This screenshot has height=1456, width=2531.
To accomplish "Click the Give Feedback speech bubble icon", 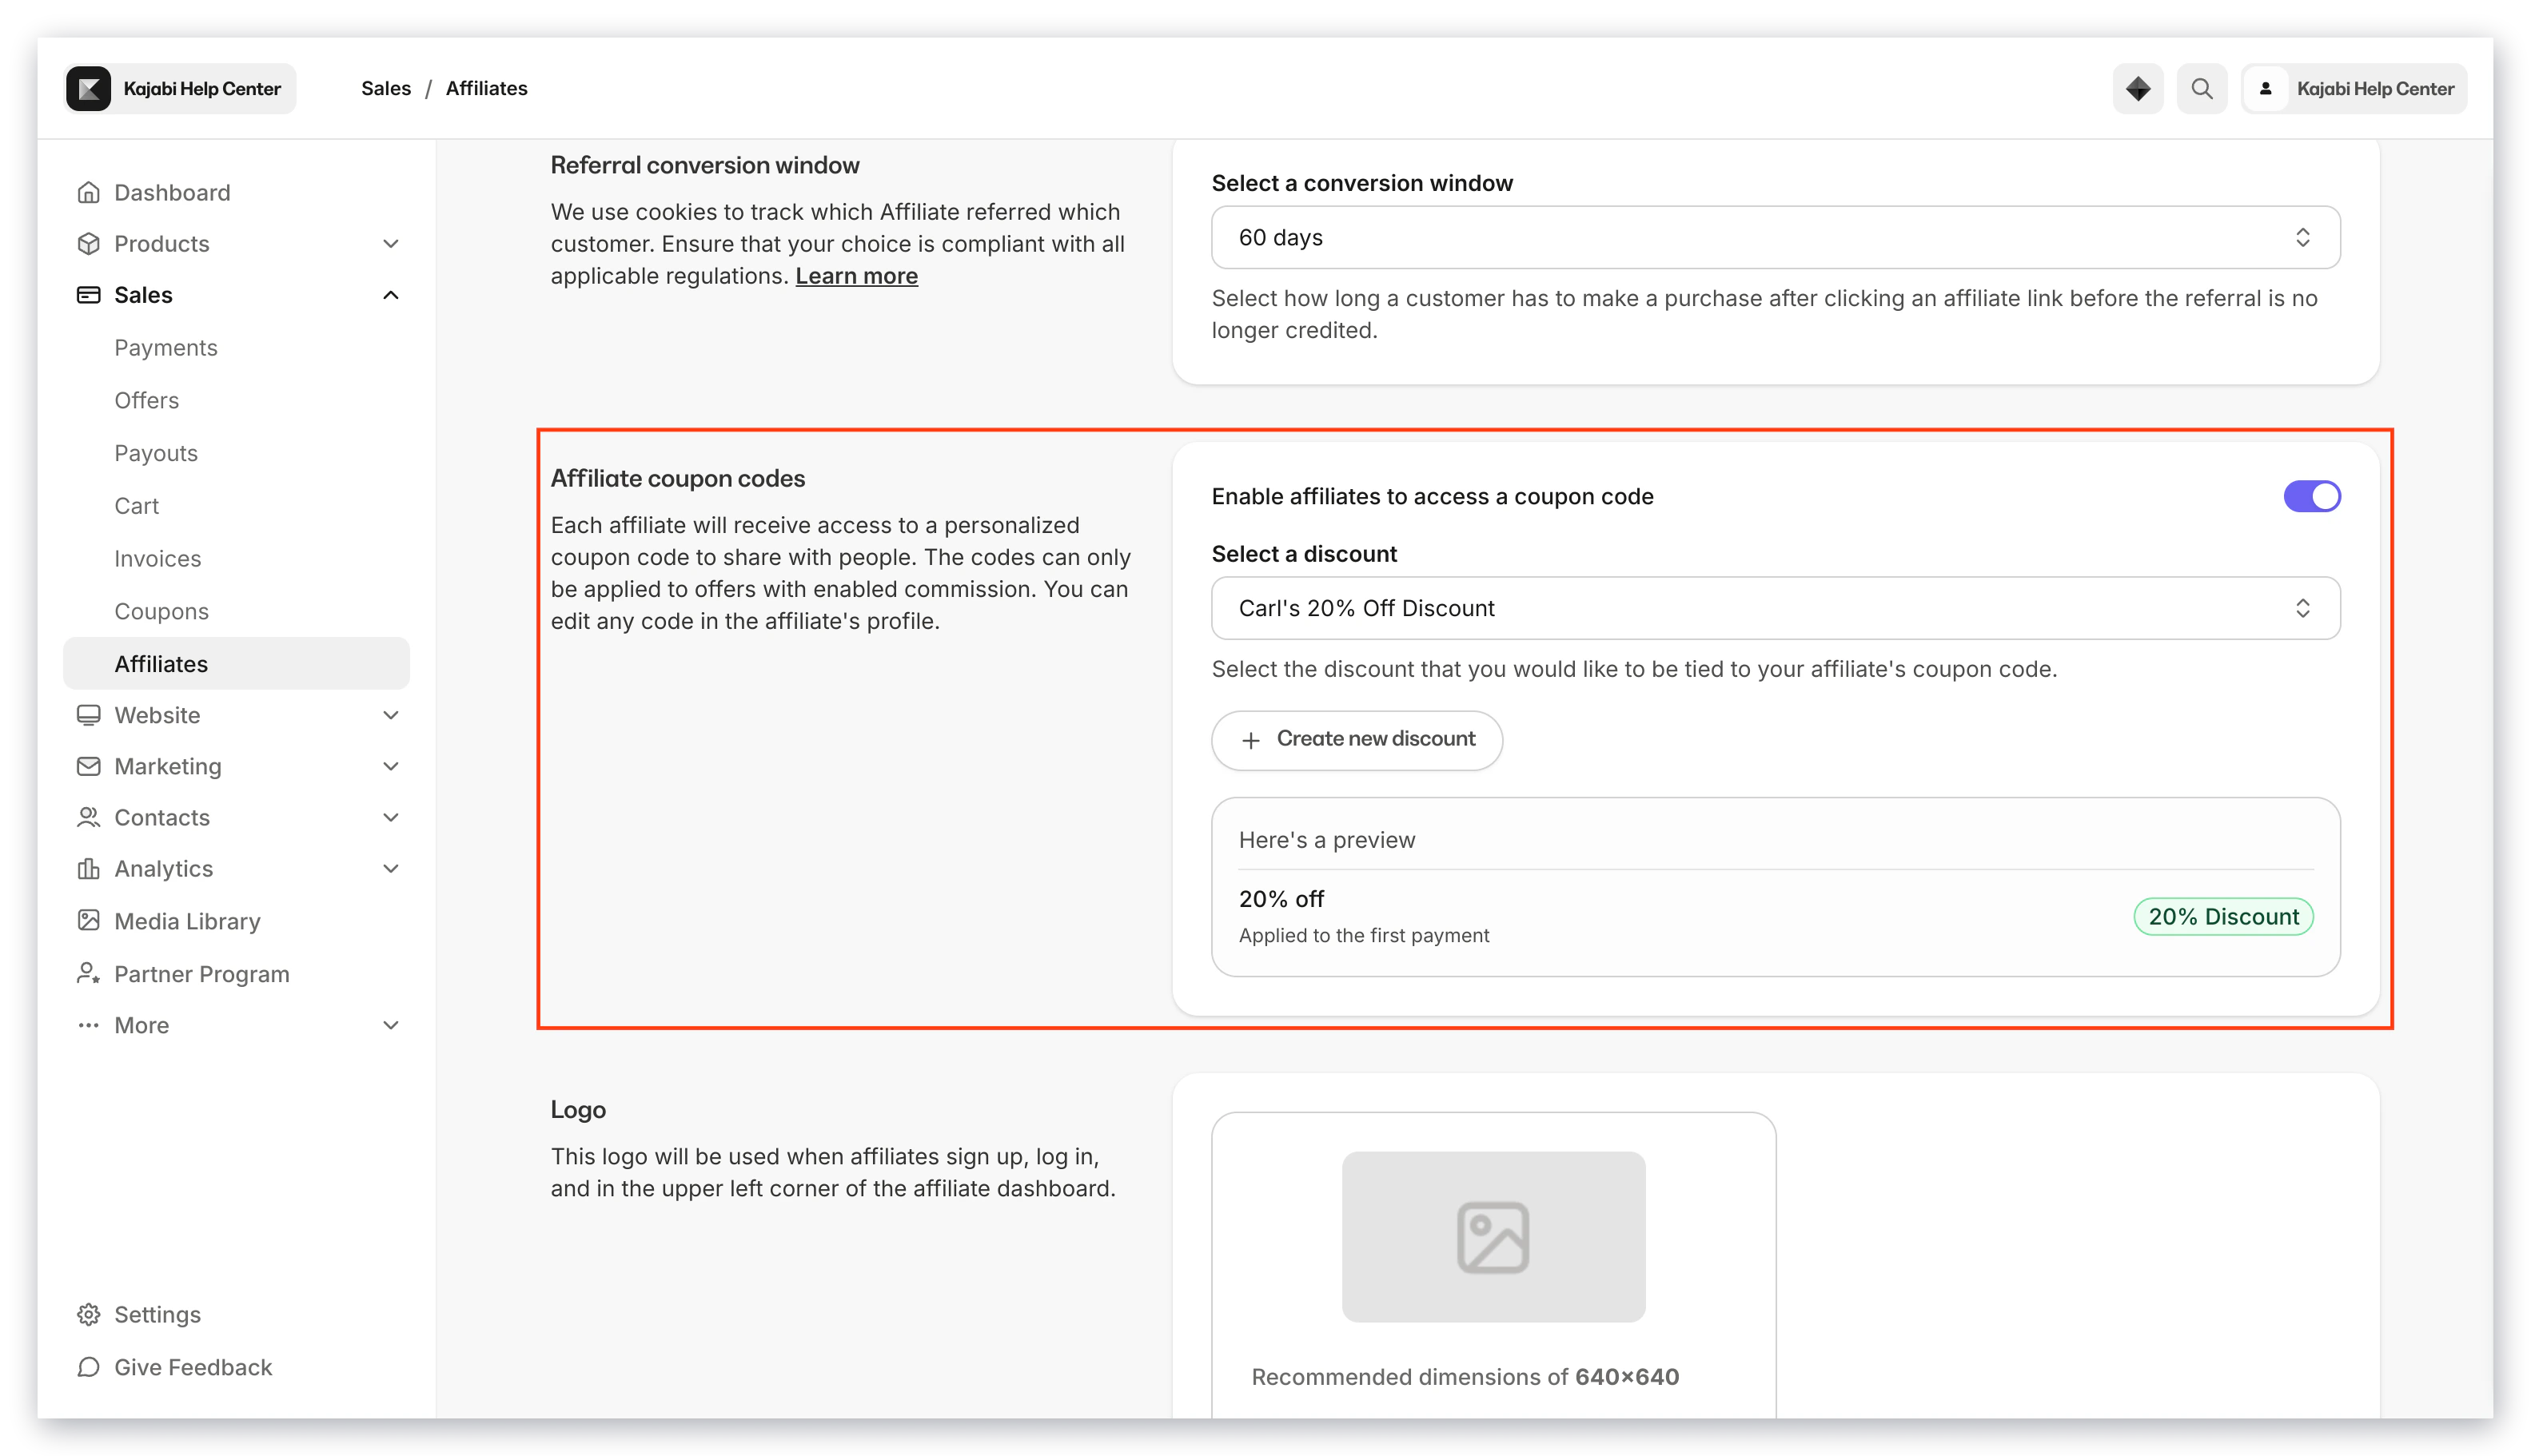I will tap(89, 1366).
